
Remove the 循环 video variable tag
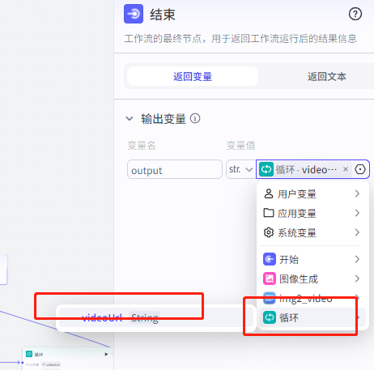click(346, 169)
